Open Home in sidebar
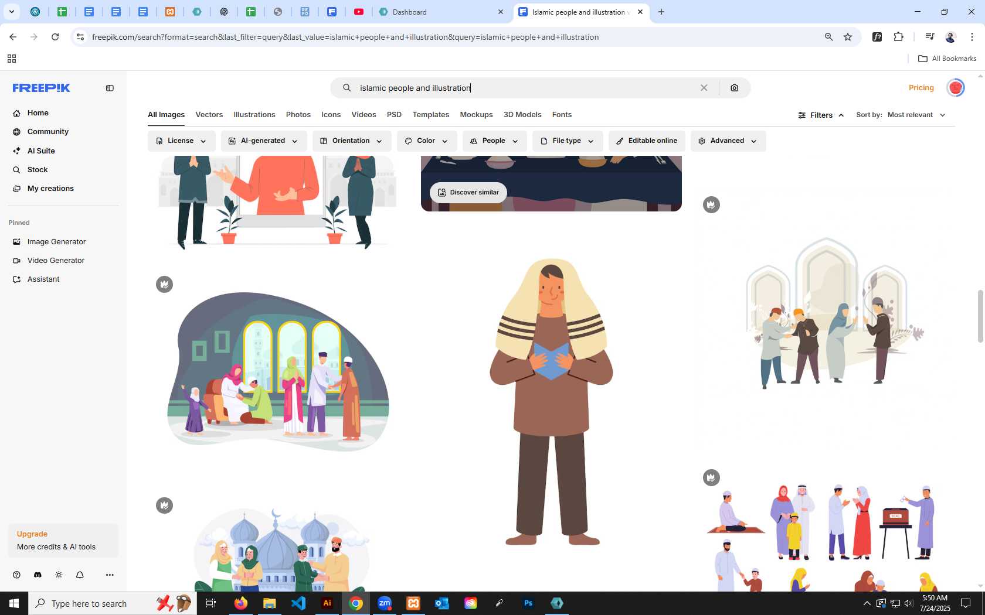The image size is (985, 615). pos(38,112)
